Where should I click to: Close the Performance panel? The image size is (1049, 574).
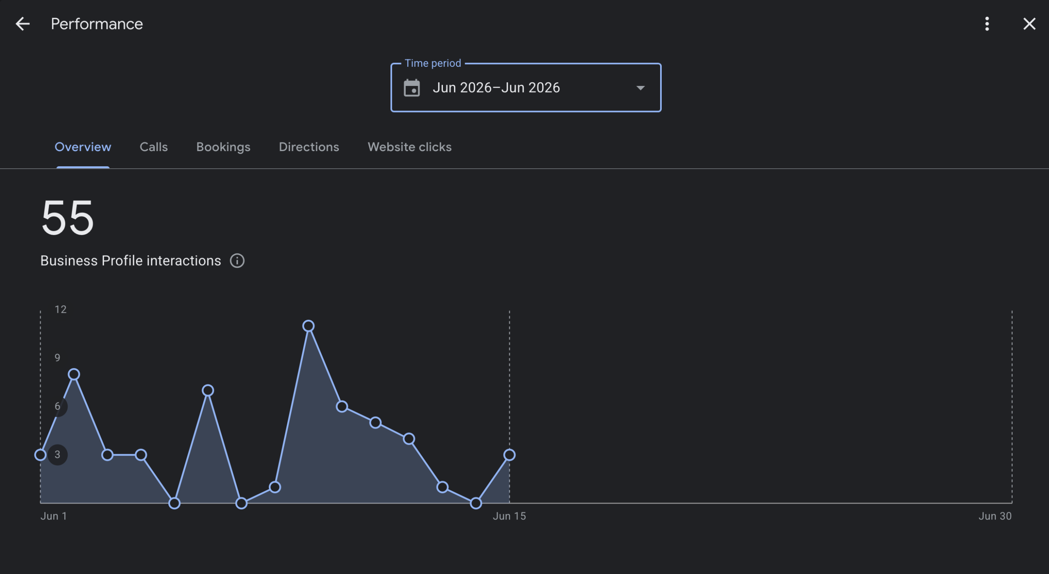tap(1029, 24)
